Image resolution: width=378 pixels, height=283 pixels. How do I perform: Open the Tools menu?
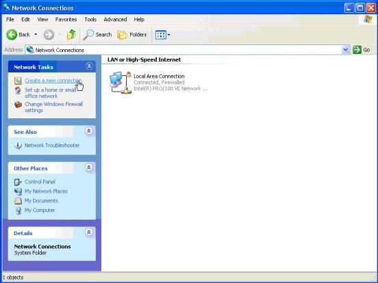coord(90,20)
